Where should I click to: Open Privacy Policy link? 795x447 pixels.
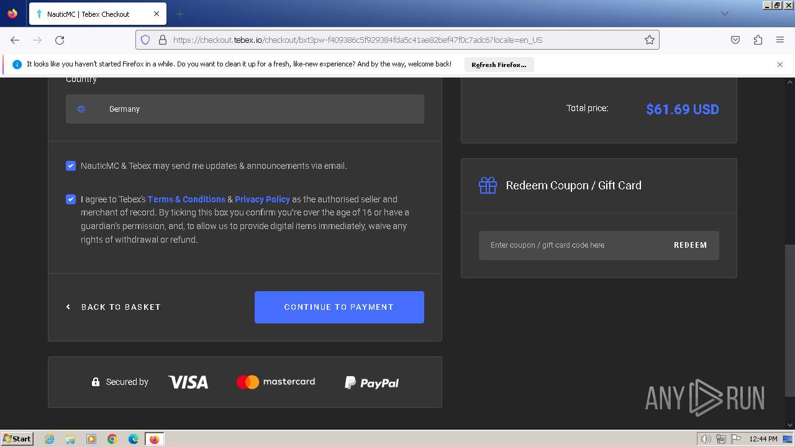[262, 199]
